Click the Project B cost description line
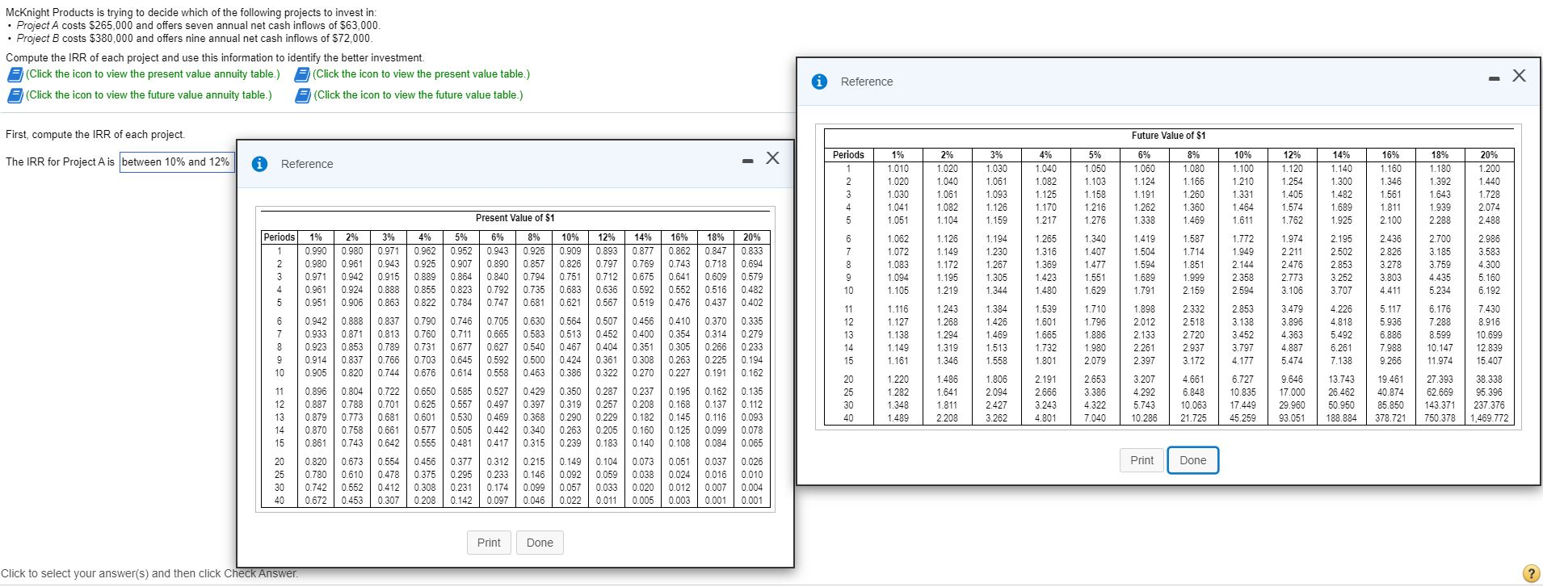 (194, 39)
